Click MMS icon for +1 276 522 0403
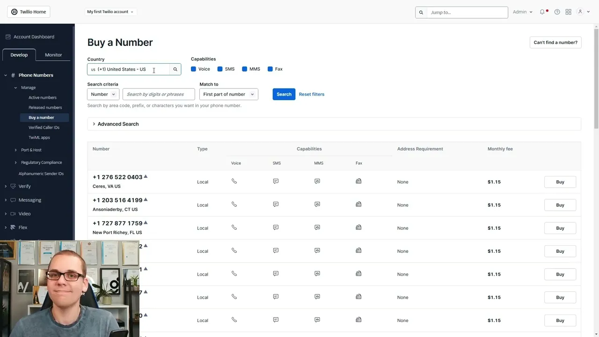This screenshot has width=599, height=337. [317, 181]
